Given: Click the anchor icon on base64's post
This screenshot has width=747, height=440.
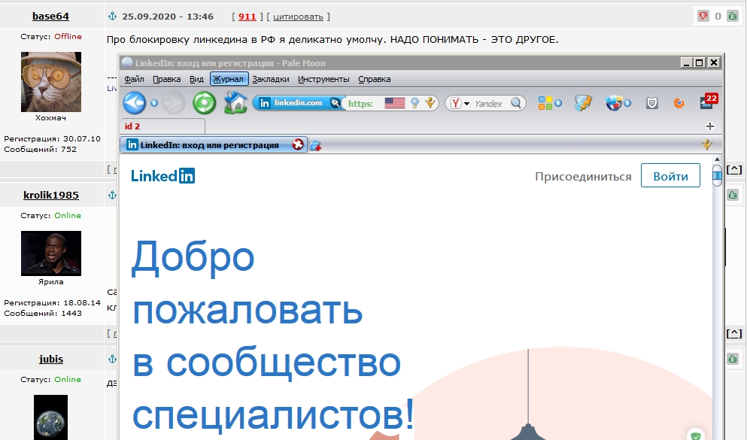Looking at the screenshot, I should point(112,17).
